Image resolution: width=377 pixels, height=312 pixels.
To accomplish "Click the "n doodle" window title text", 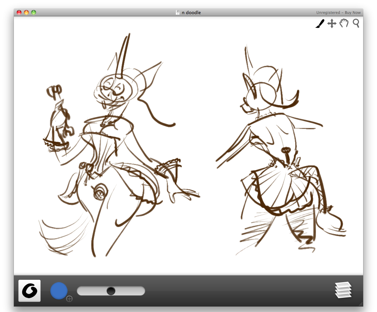I will pyautogui.click(x=191, y=12).
